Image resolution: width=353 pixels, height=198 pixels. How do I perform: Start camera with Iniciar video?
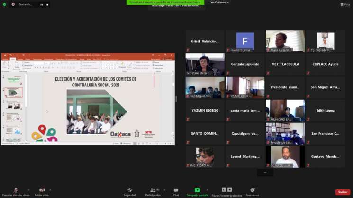point(42,190)
